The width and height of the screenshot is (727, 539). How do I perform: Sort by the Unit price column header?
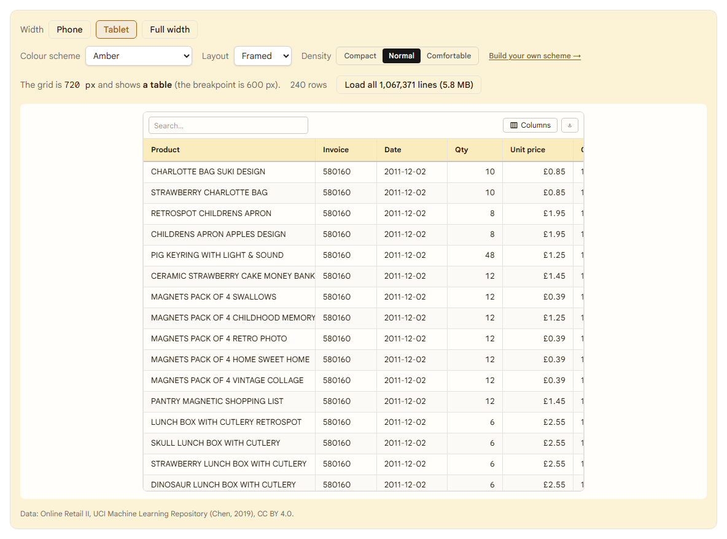click(x=538, y=150)
